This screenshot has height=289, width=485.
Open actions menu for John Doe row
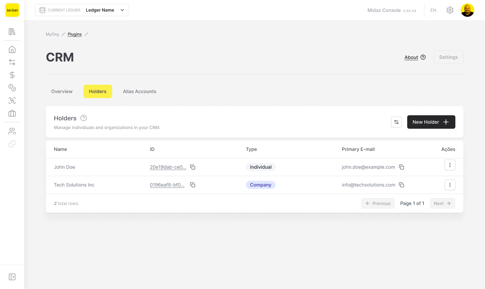(x=450, y=165)
